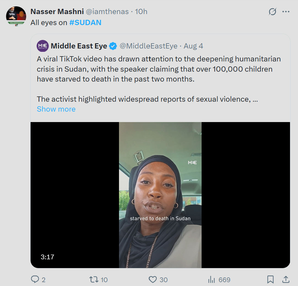298x286 pixels.
Task: View post analytics via the bar chart icon
Action: tap(212, 279)
